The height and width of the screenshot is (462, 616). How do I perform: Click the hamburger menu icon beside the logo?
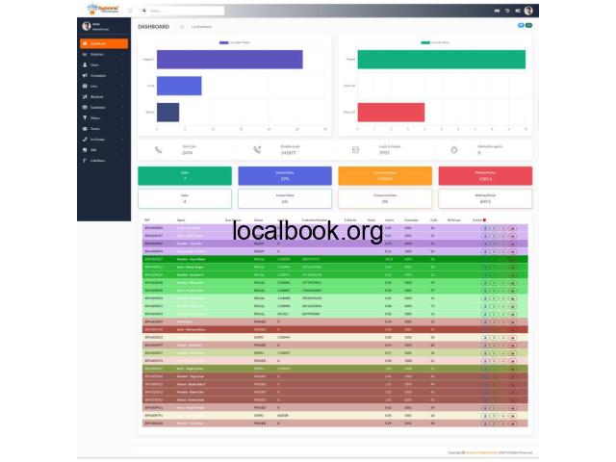click(x=130, y=11)
